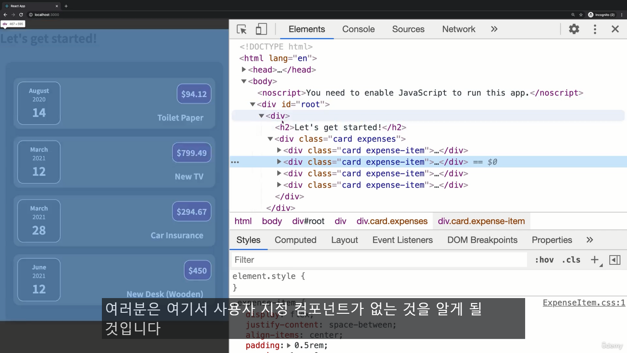Image resolution: width=627 pixels, height=353 pixels.
Task: Select the noscript element line
Action: 420,93
